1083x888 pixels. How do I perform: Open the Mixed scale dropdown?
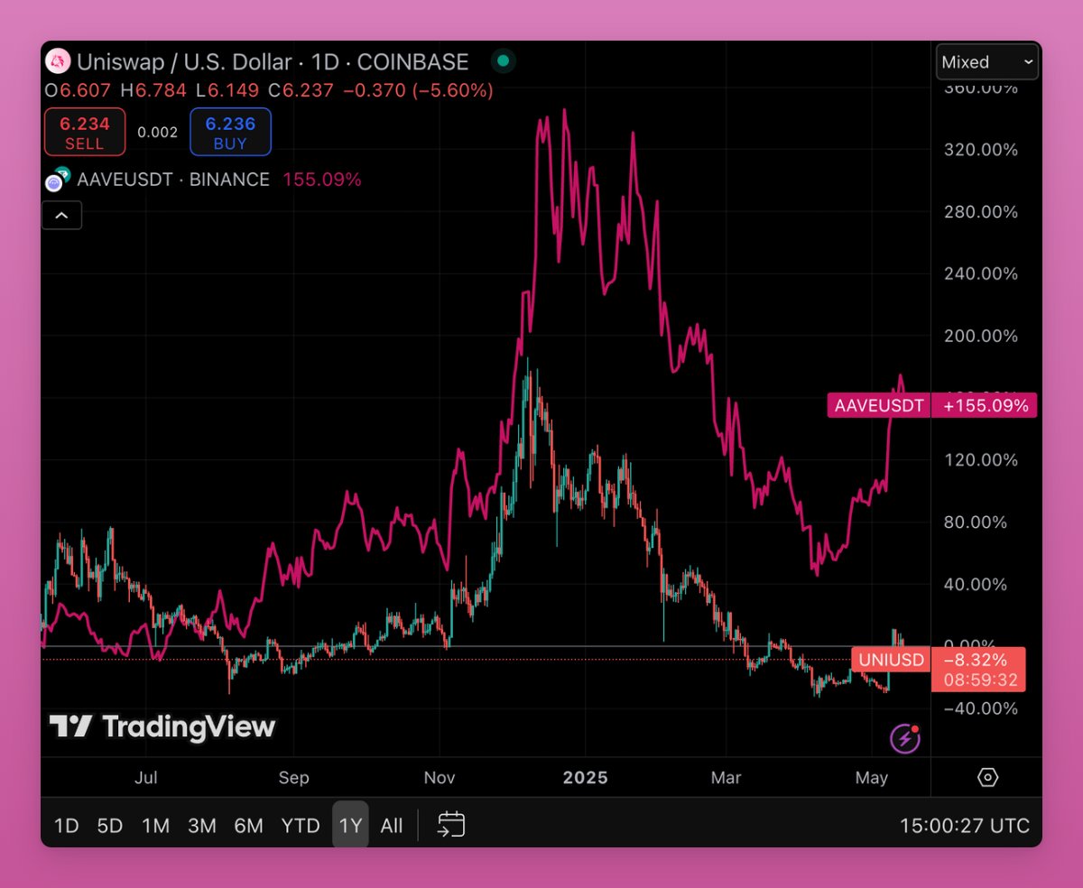987,62
